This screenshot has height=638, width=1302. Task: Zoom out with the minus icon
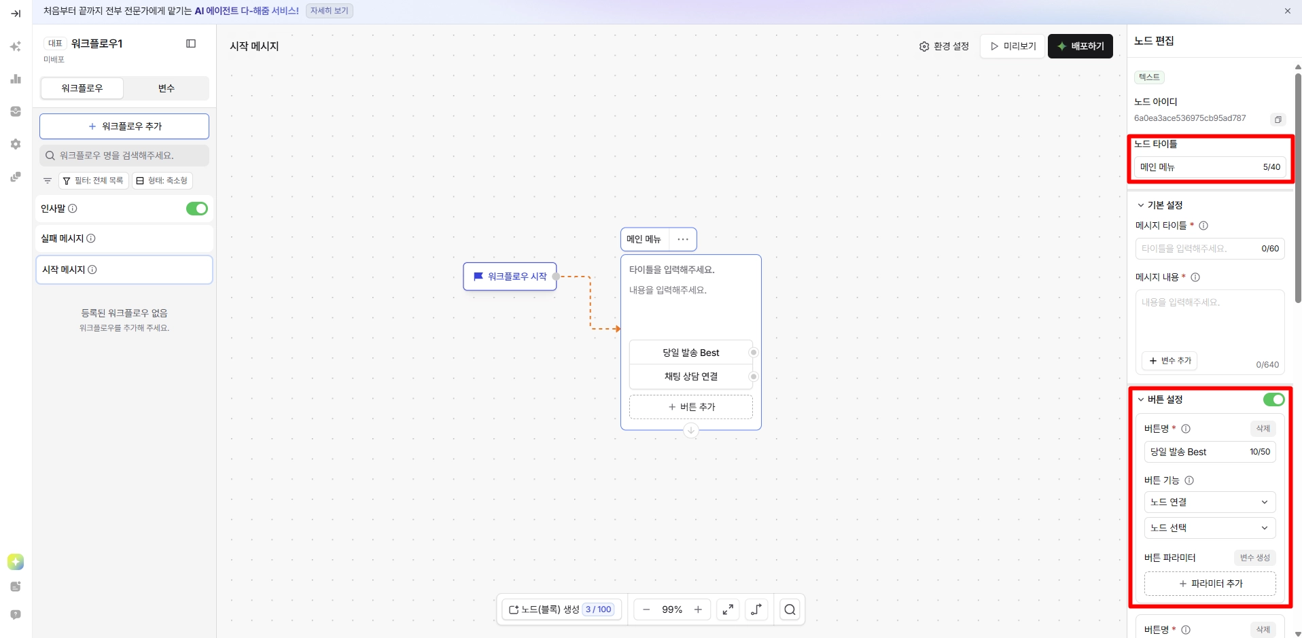click(x=646, y=609)
